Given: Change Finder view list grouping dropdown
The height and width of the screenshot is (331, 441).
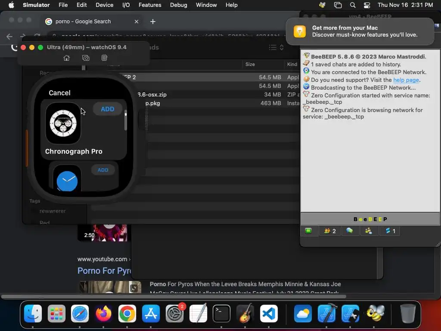Looking at the screenshot, I should pyautogui.click(x=276, y=47).
